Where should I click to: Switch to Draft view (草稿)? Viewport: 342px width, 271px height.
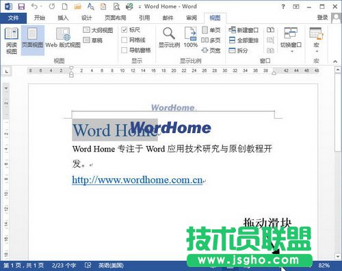93,40
